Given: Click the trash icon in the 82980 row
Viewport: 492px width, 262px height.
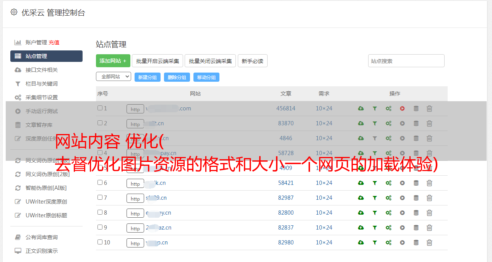Looking at the screenshot, I should (429, 243).
